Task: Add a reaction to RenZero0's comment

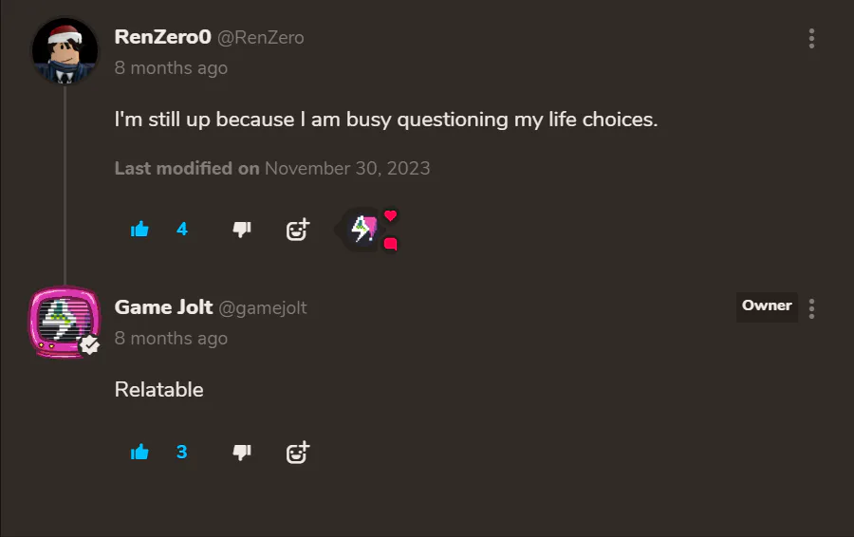Action: tap(298, 230)
